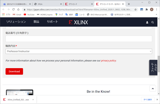Click the address bar URL
The height and width of the screenshot is (104, 160).
[79, 10]
